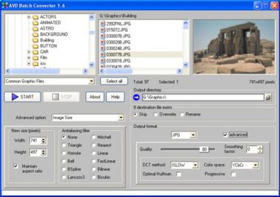The width and height of the screenshot is (280, 197).
Task: Expand the Film folder tree node
Action: point(29,58)
